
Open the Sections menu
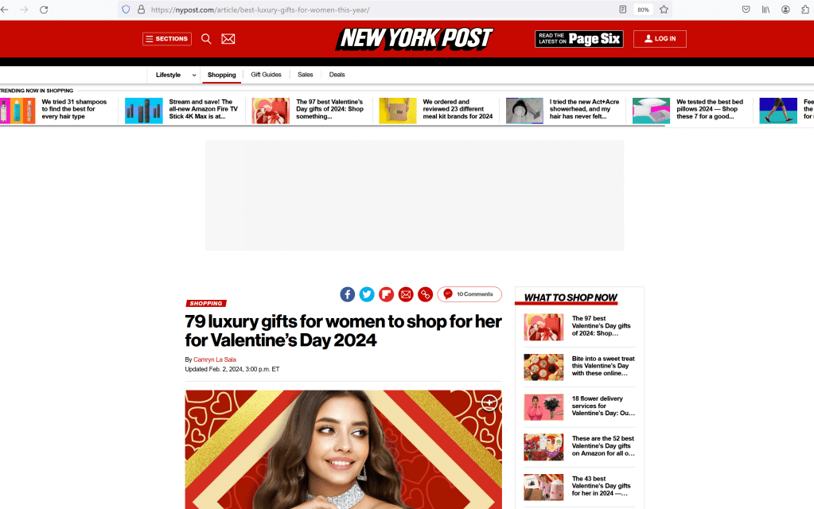point(167,39)
